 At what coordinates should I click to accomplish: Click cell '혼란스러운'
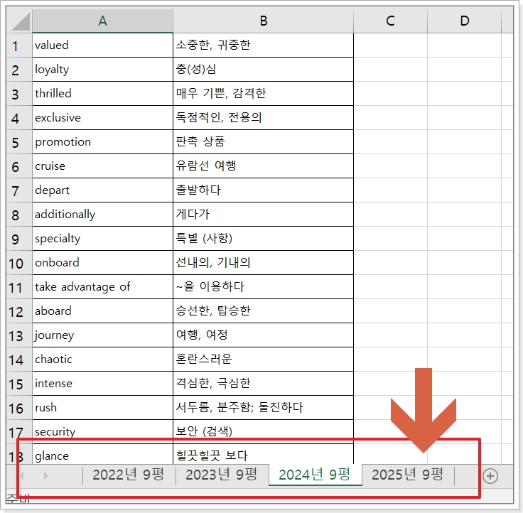[263, 360]
